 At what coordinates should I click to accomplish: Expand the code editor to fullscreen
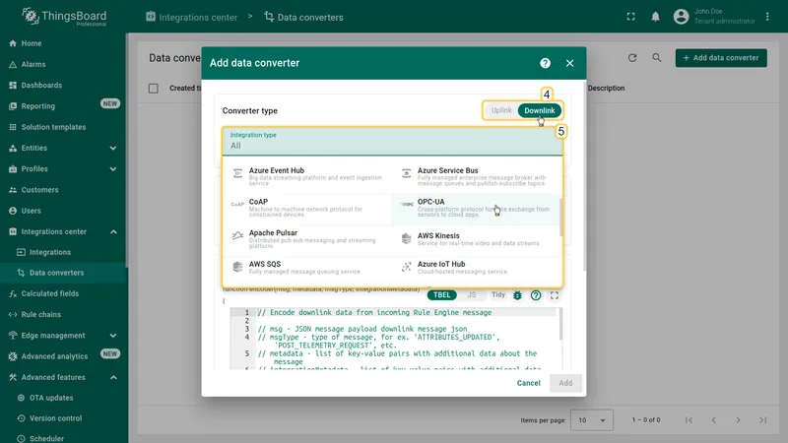pyautogui.click(x=555, y=295)
